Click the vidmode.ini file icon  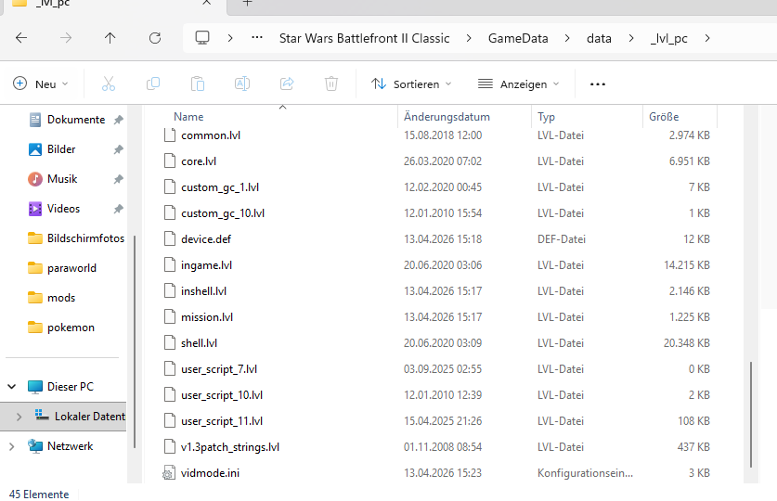(x=169, y=473)
